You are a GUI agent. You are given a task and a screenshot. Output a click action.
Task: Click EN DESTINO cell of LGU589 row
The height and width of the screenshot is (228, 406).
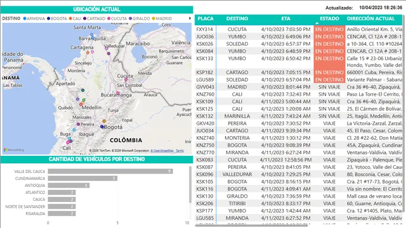coord(329,80)
